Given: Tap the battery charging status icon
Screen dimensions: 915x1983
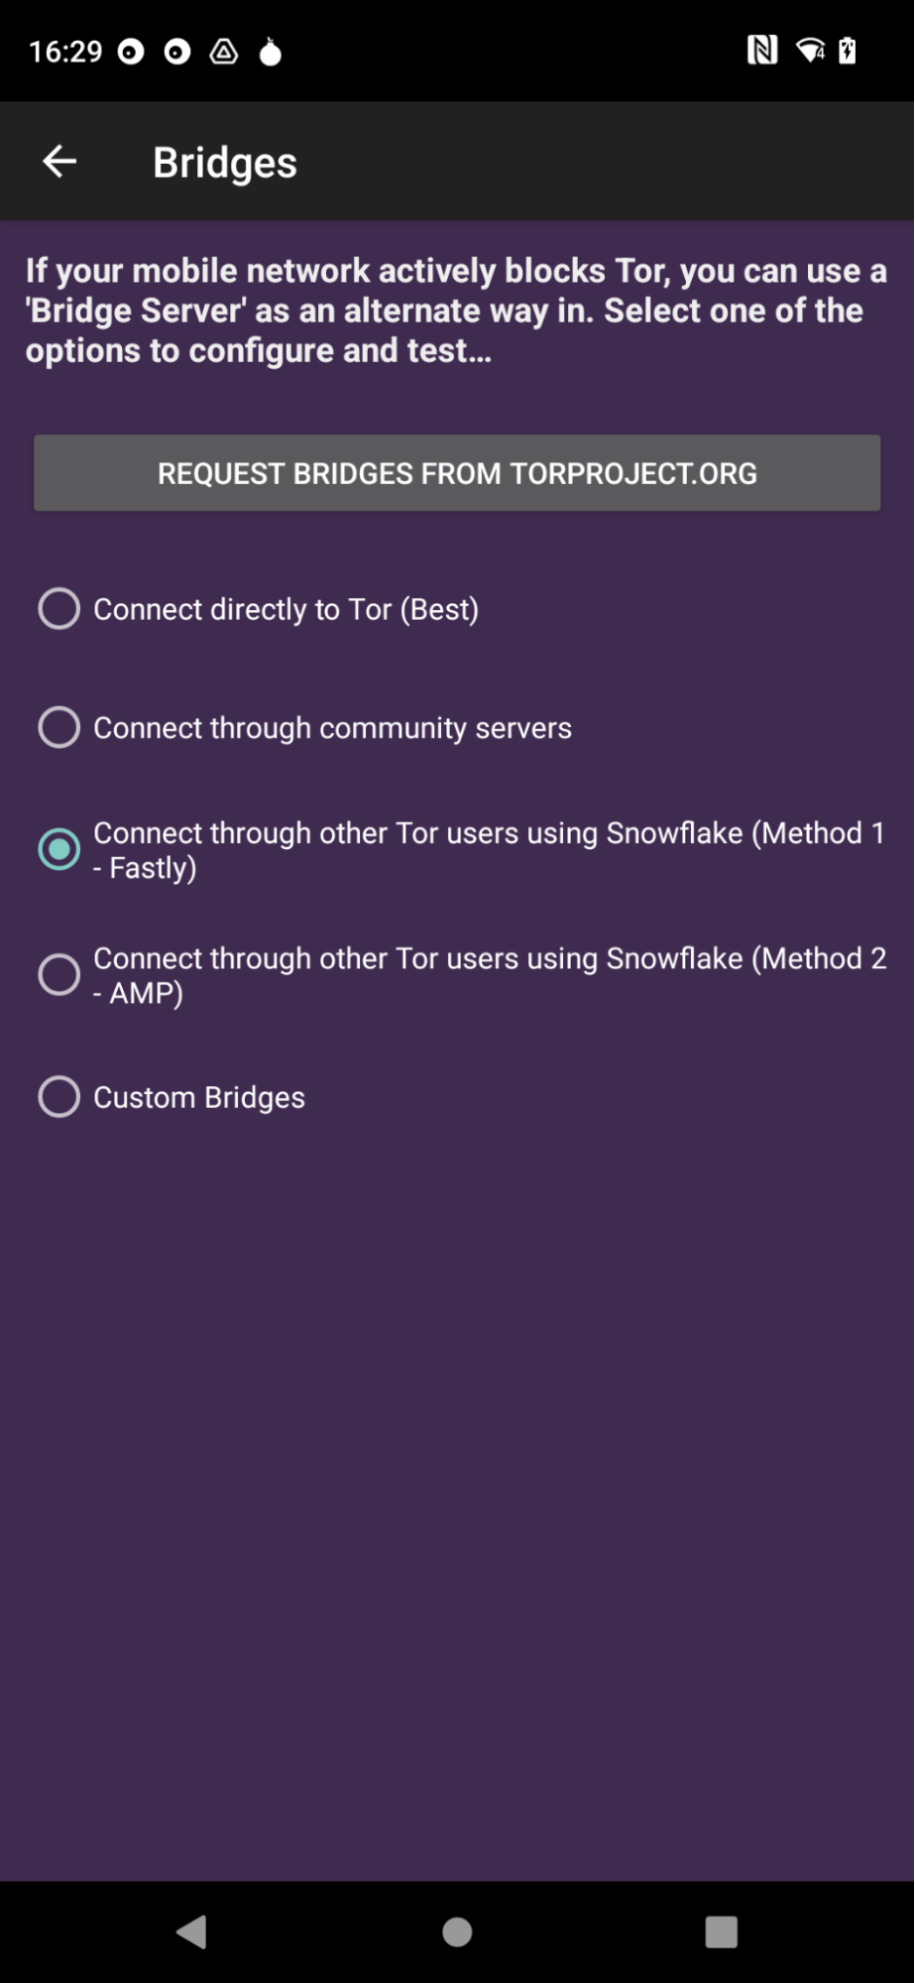Looking at the screenshot, I should point(848,50).
